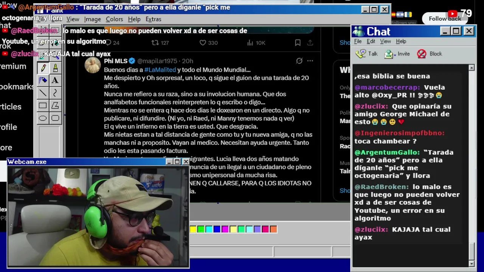Select the Text tool in Paint
This screenshot has width=484, height=272.
pos(55,80)
